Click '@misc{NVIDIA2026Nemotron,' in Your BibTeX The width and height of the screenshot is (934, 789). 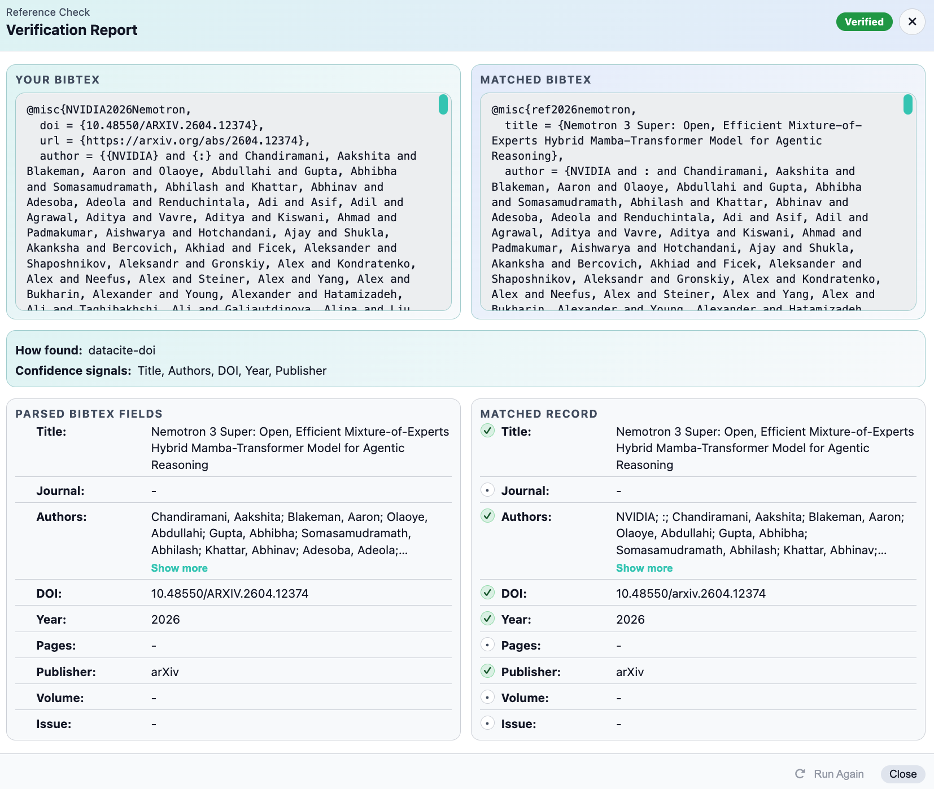109,109
